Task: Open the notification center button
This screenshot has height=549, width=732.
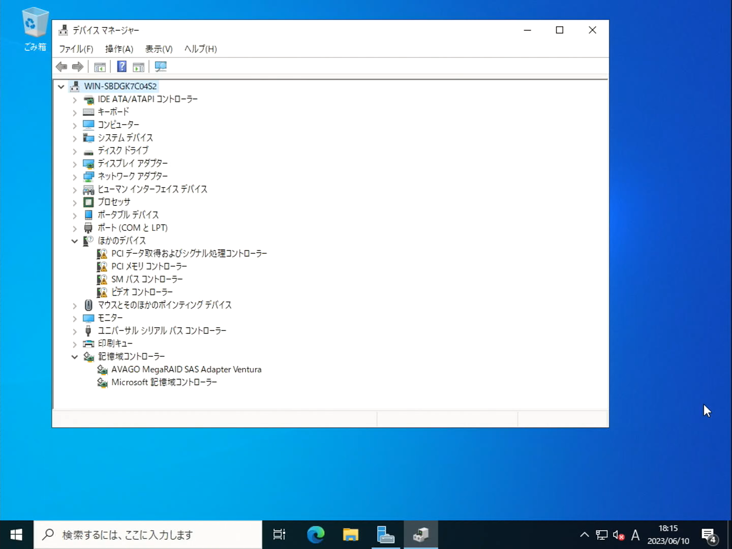Action: [709, 535]
